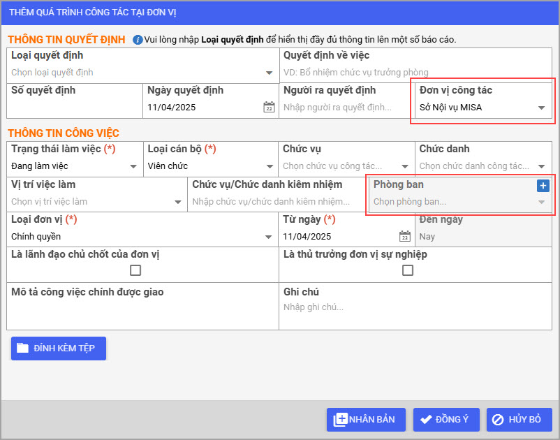Confirm with the Đồng ý button
Viewport: 560px width, 440px height.
[444, 420]
